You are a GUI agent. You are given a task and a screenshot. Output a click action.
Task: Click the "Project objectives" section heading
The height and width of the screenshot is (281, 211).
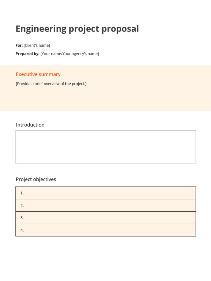(x=36, y=179)
